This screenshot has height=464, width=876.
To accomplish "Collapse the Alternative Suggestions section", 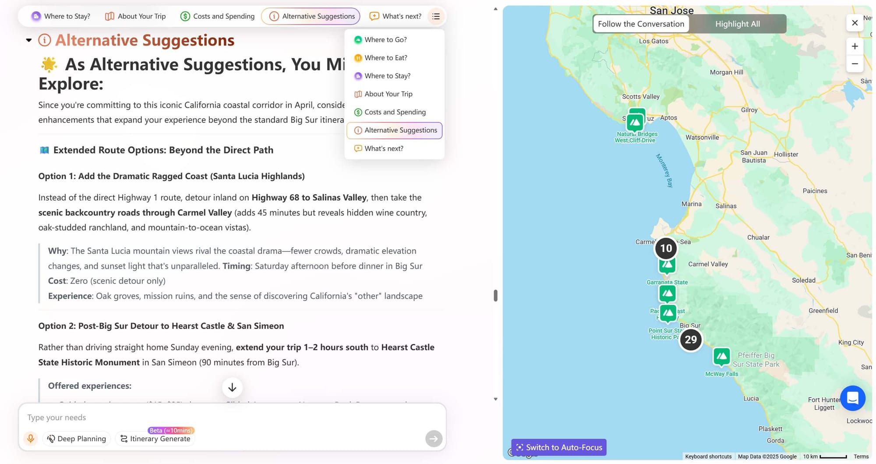I will click(29, 40).
